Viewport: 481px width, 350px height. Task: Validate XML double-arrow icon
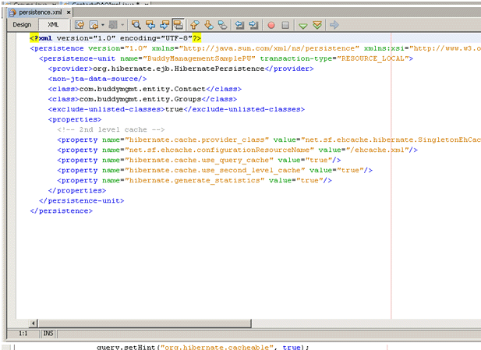pos(317,25)
